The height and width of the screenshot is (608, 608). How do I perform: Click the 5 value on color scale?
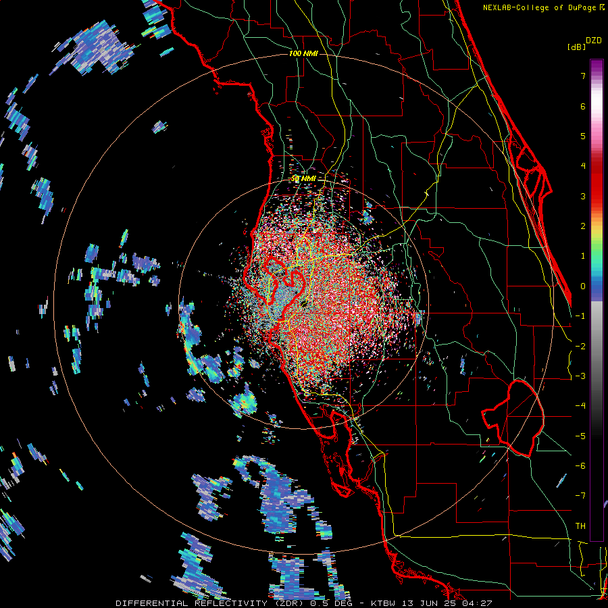pos(583,136)
